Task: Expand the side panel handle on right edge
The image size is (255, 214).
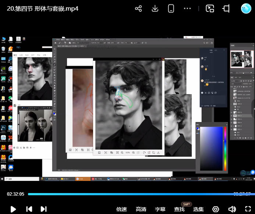Action: [253, 108]
